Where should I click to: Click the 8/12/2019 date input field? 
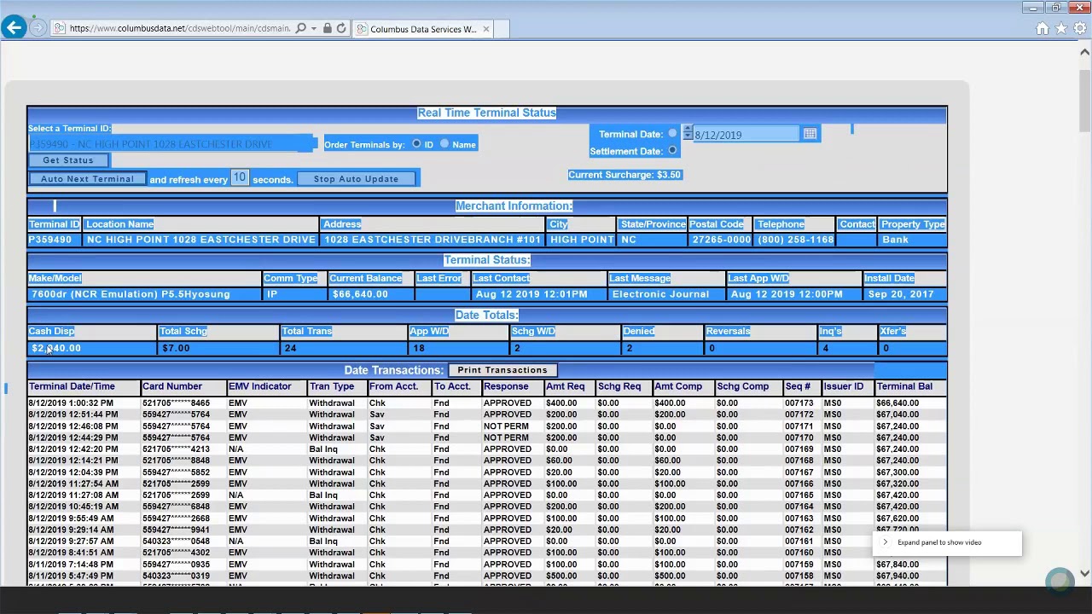pos(746,135)
